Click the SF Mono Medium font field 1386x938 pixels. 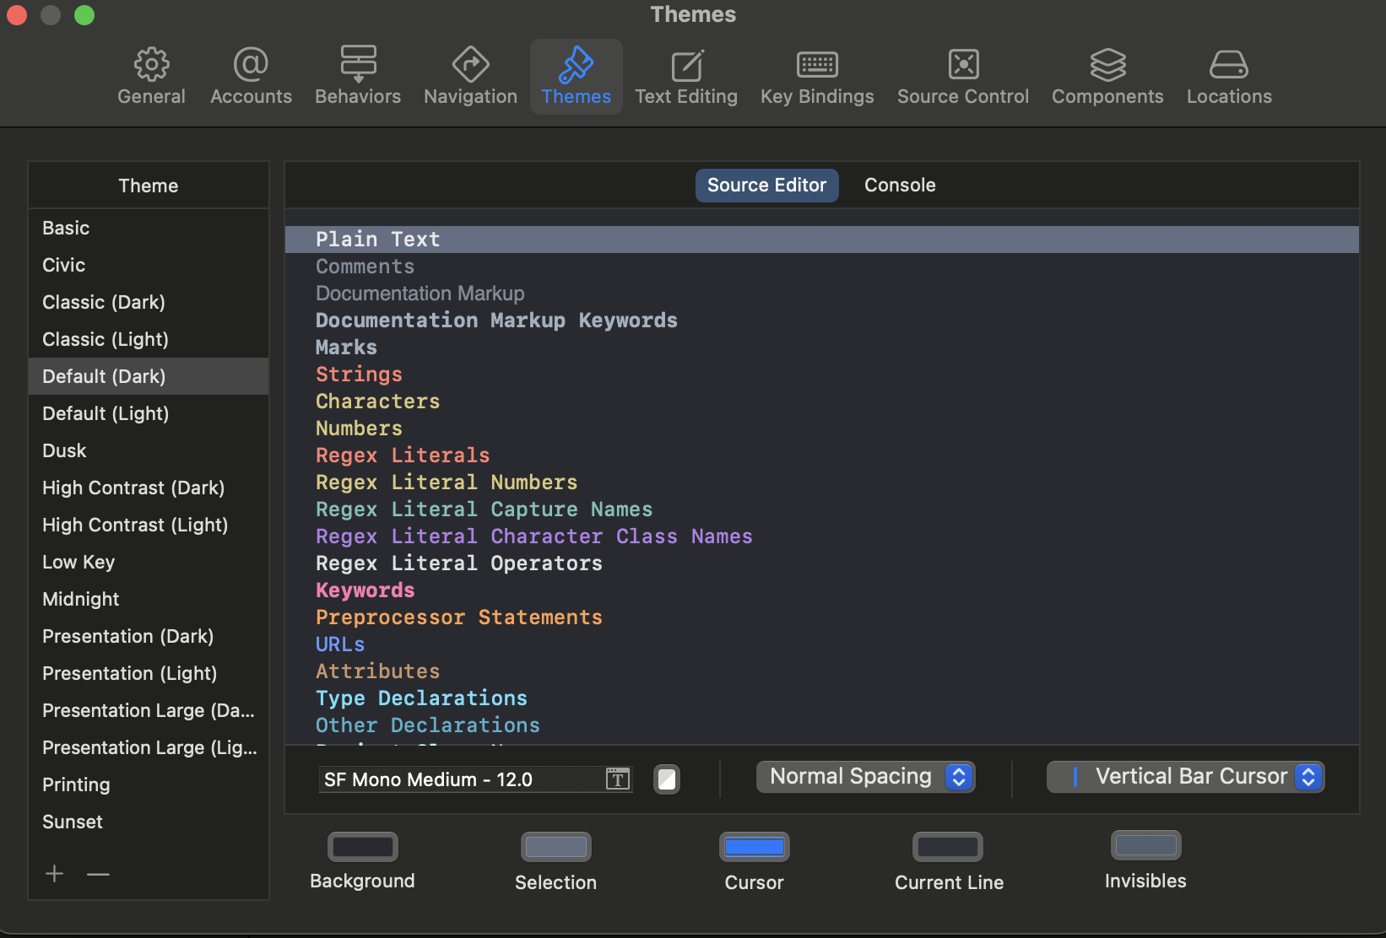coord(476,779)
